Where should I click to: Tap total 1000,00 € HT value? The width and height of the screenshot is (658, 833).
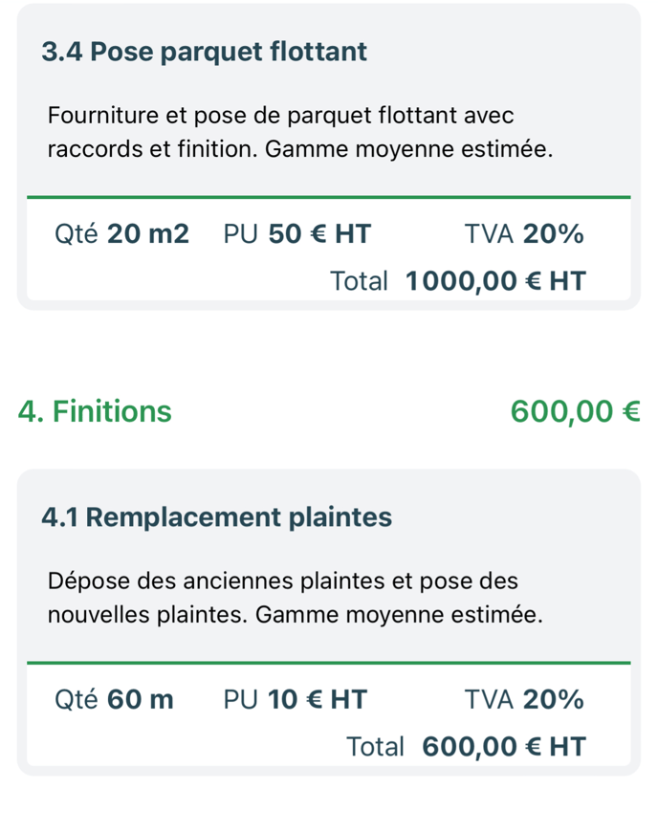[x=495, y=281]
